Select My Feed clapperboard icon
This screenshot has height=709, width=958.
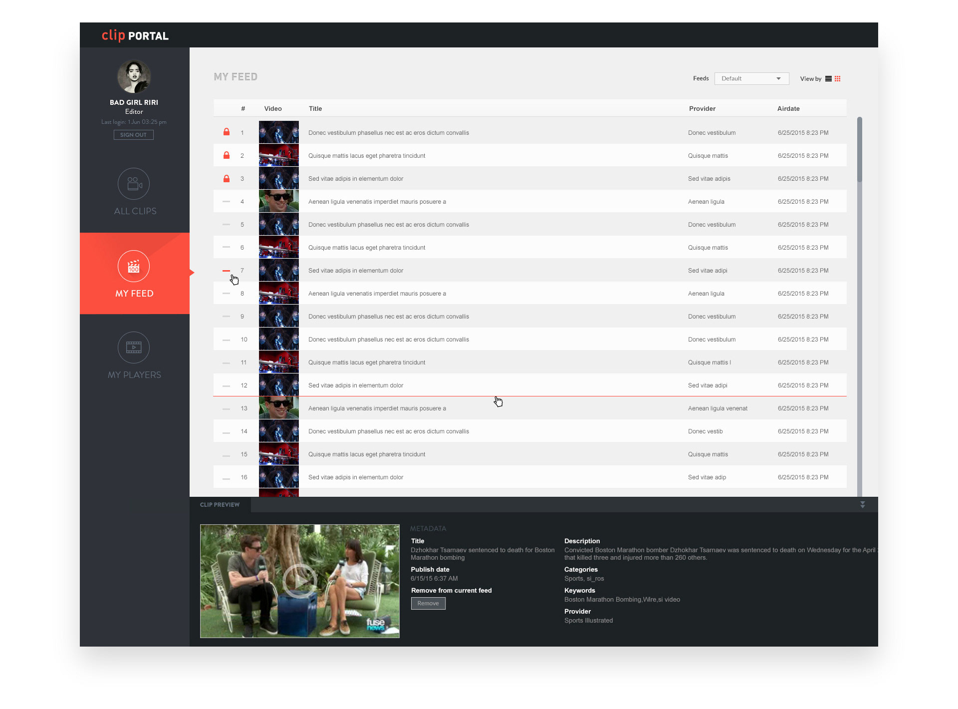[x=134, y=266]
